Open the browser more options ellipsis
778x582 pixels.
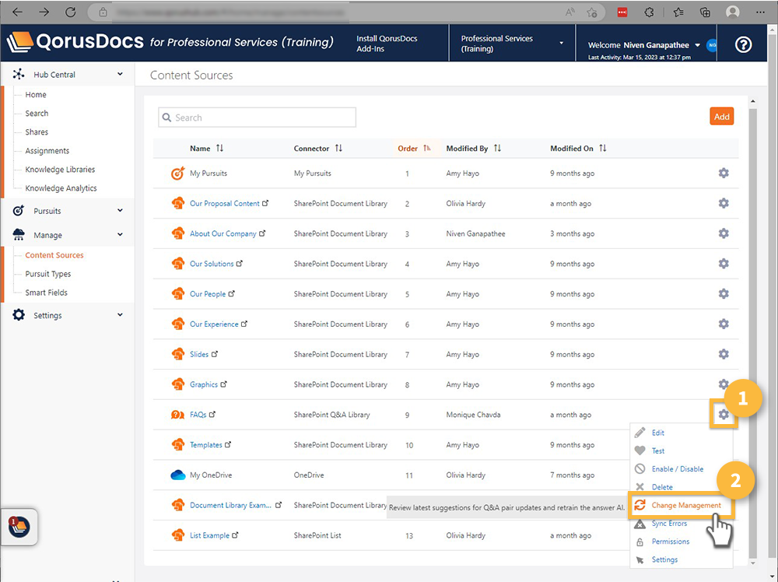(x=760, y=12)
